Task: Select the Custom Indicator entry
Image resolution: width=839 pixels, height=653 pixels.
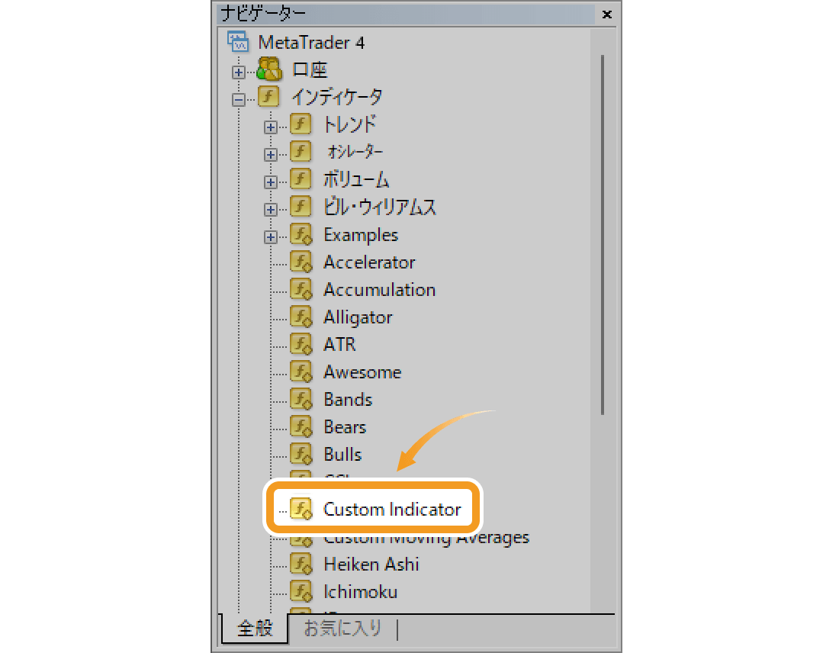Action: tap(392, 509)
